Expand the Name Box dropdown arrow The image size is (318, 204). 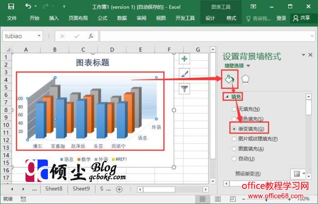[39, 36]
